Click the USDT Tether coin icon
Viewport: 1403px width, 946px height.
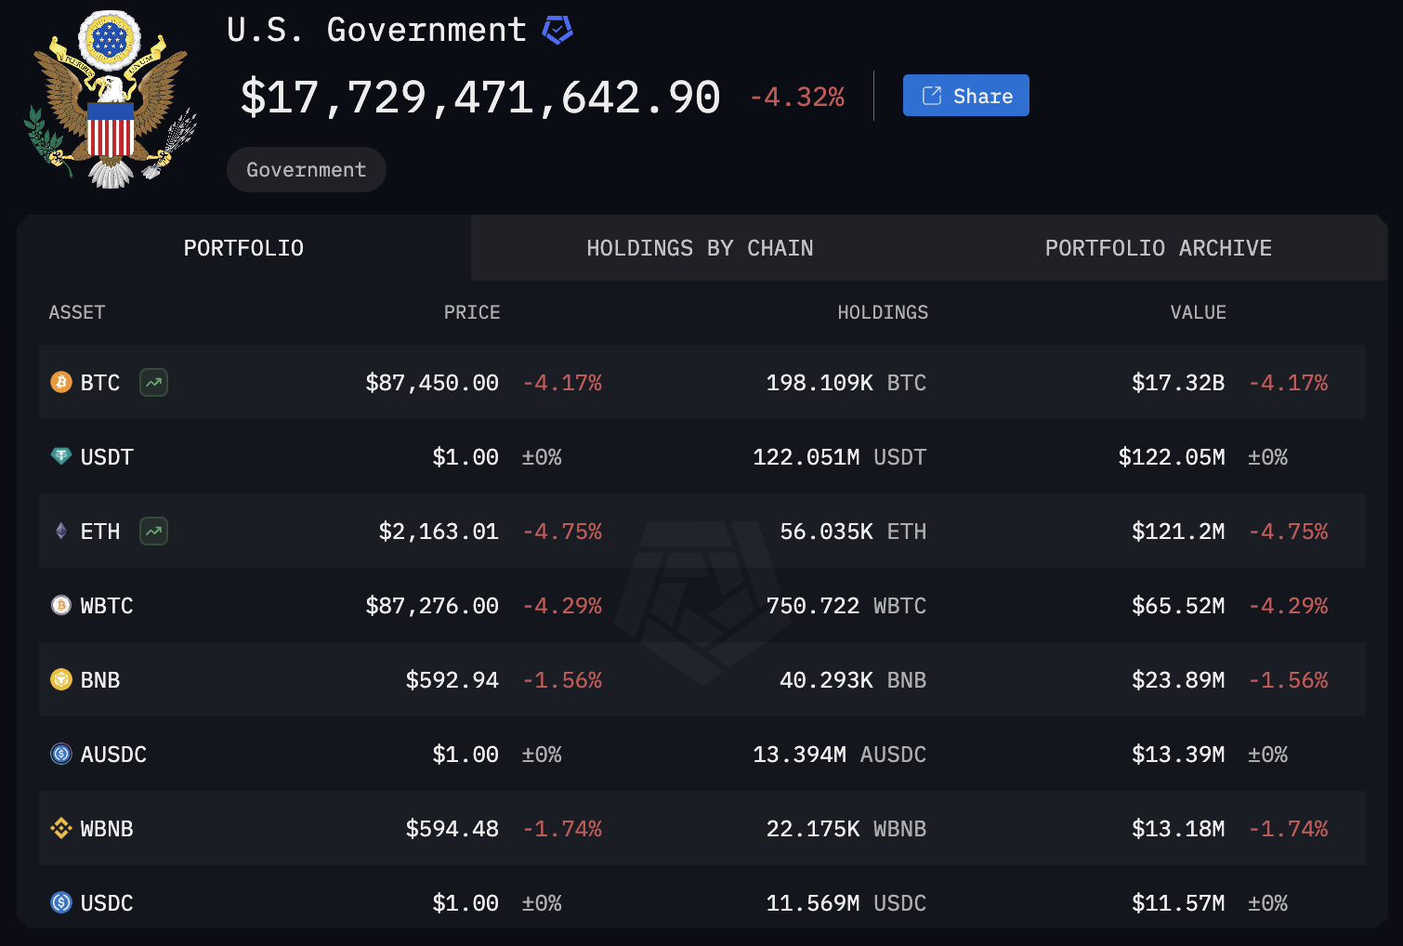pos(61,456)
